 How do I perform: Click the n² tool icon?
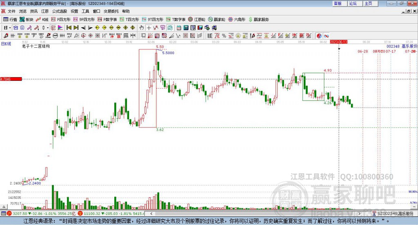[x=69, y=36]
